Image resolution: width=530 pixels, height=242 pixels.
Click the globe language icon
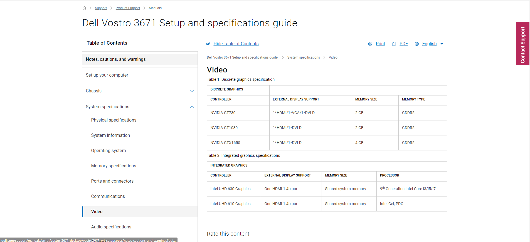(x=417, y=44)
